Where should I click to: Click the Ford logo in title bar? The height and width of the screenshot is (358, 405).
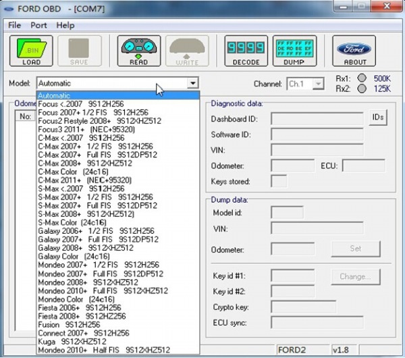[x=9, y=9]
